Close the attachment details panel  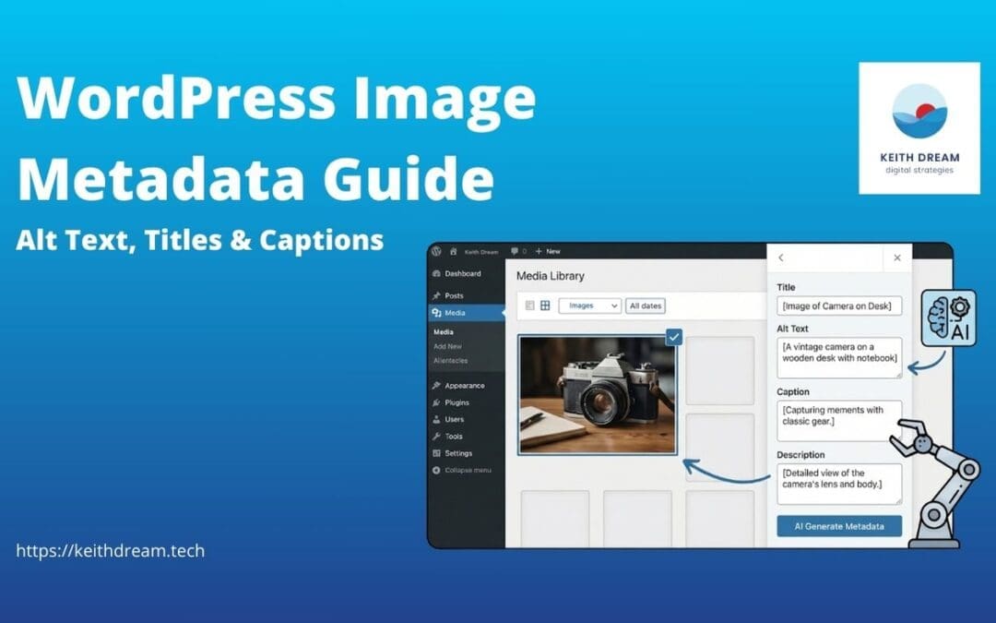897,258
